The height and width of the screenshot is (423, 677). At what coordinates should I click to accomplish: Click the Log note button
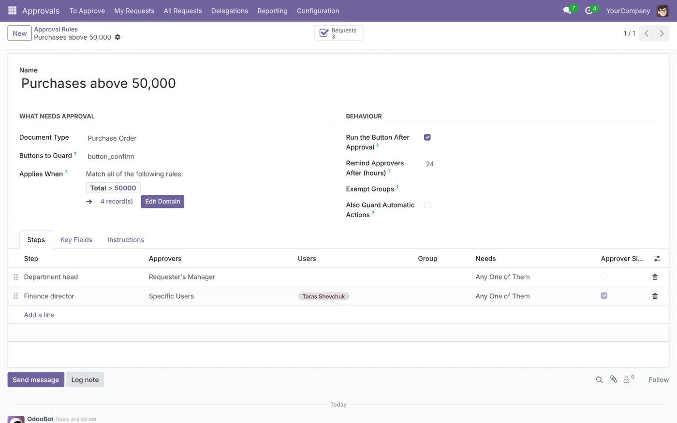pos(85,380)
